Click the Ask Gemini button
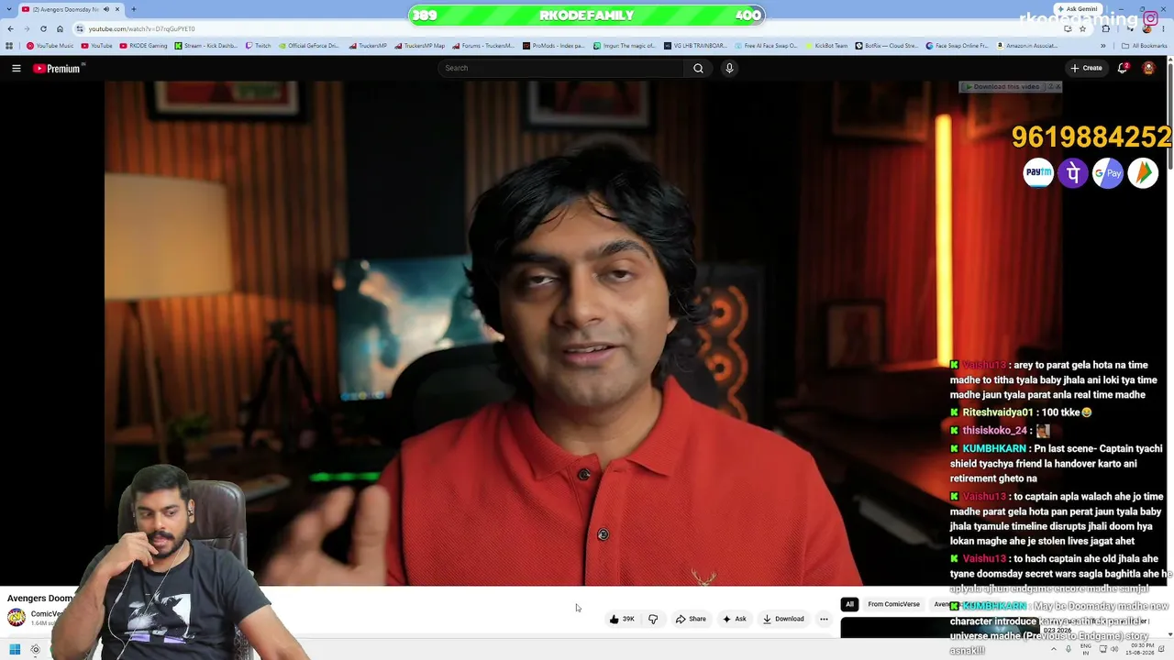The width and height of the screenshot is (1174, 660). [1079, 9]
